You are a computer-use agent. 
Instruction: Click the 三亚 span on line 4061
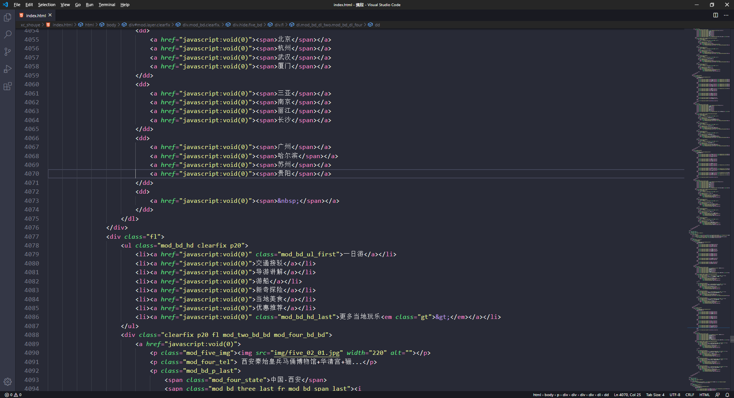[x=284, y=94]
